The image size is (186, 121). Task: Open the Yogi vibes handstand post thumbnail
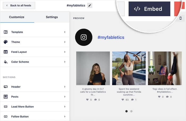point(165,68)
